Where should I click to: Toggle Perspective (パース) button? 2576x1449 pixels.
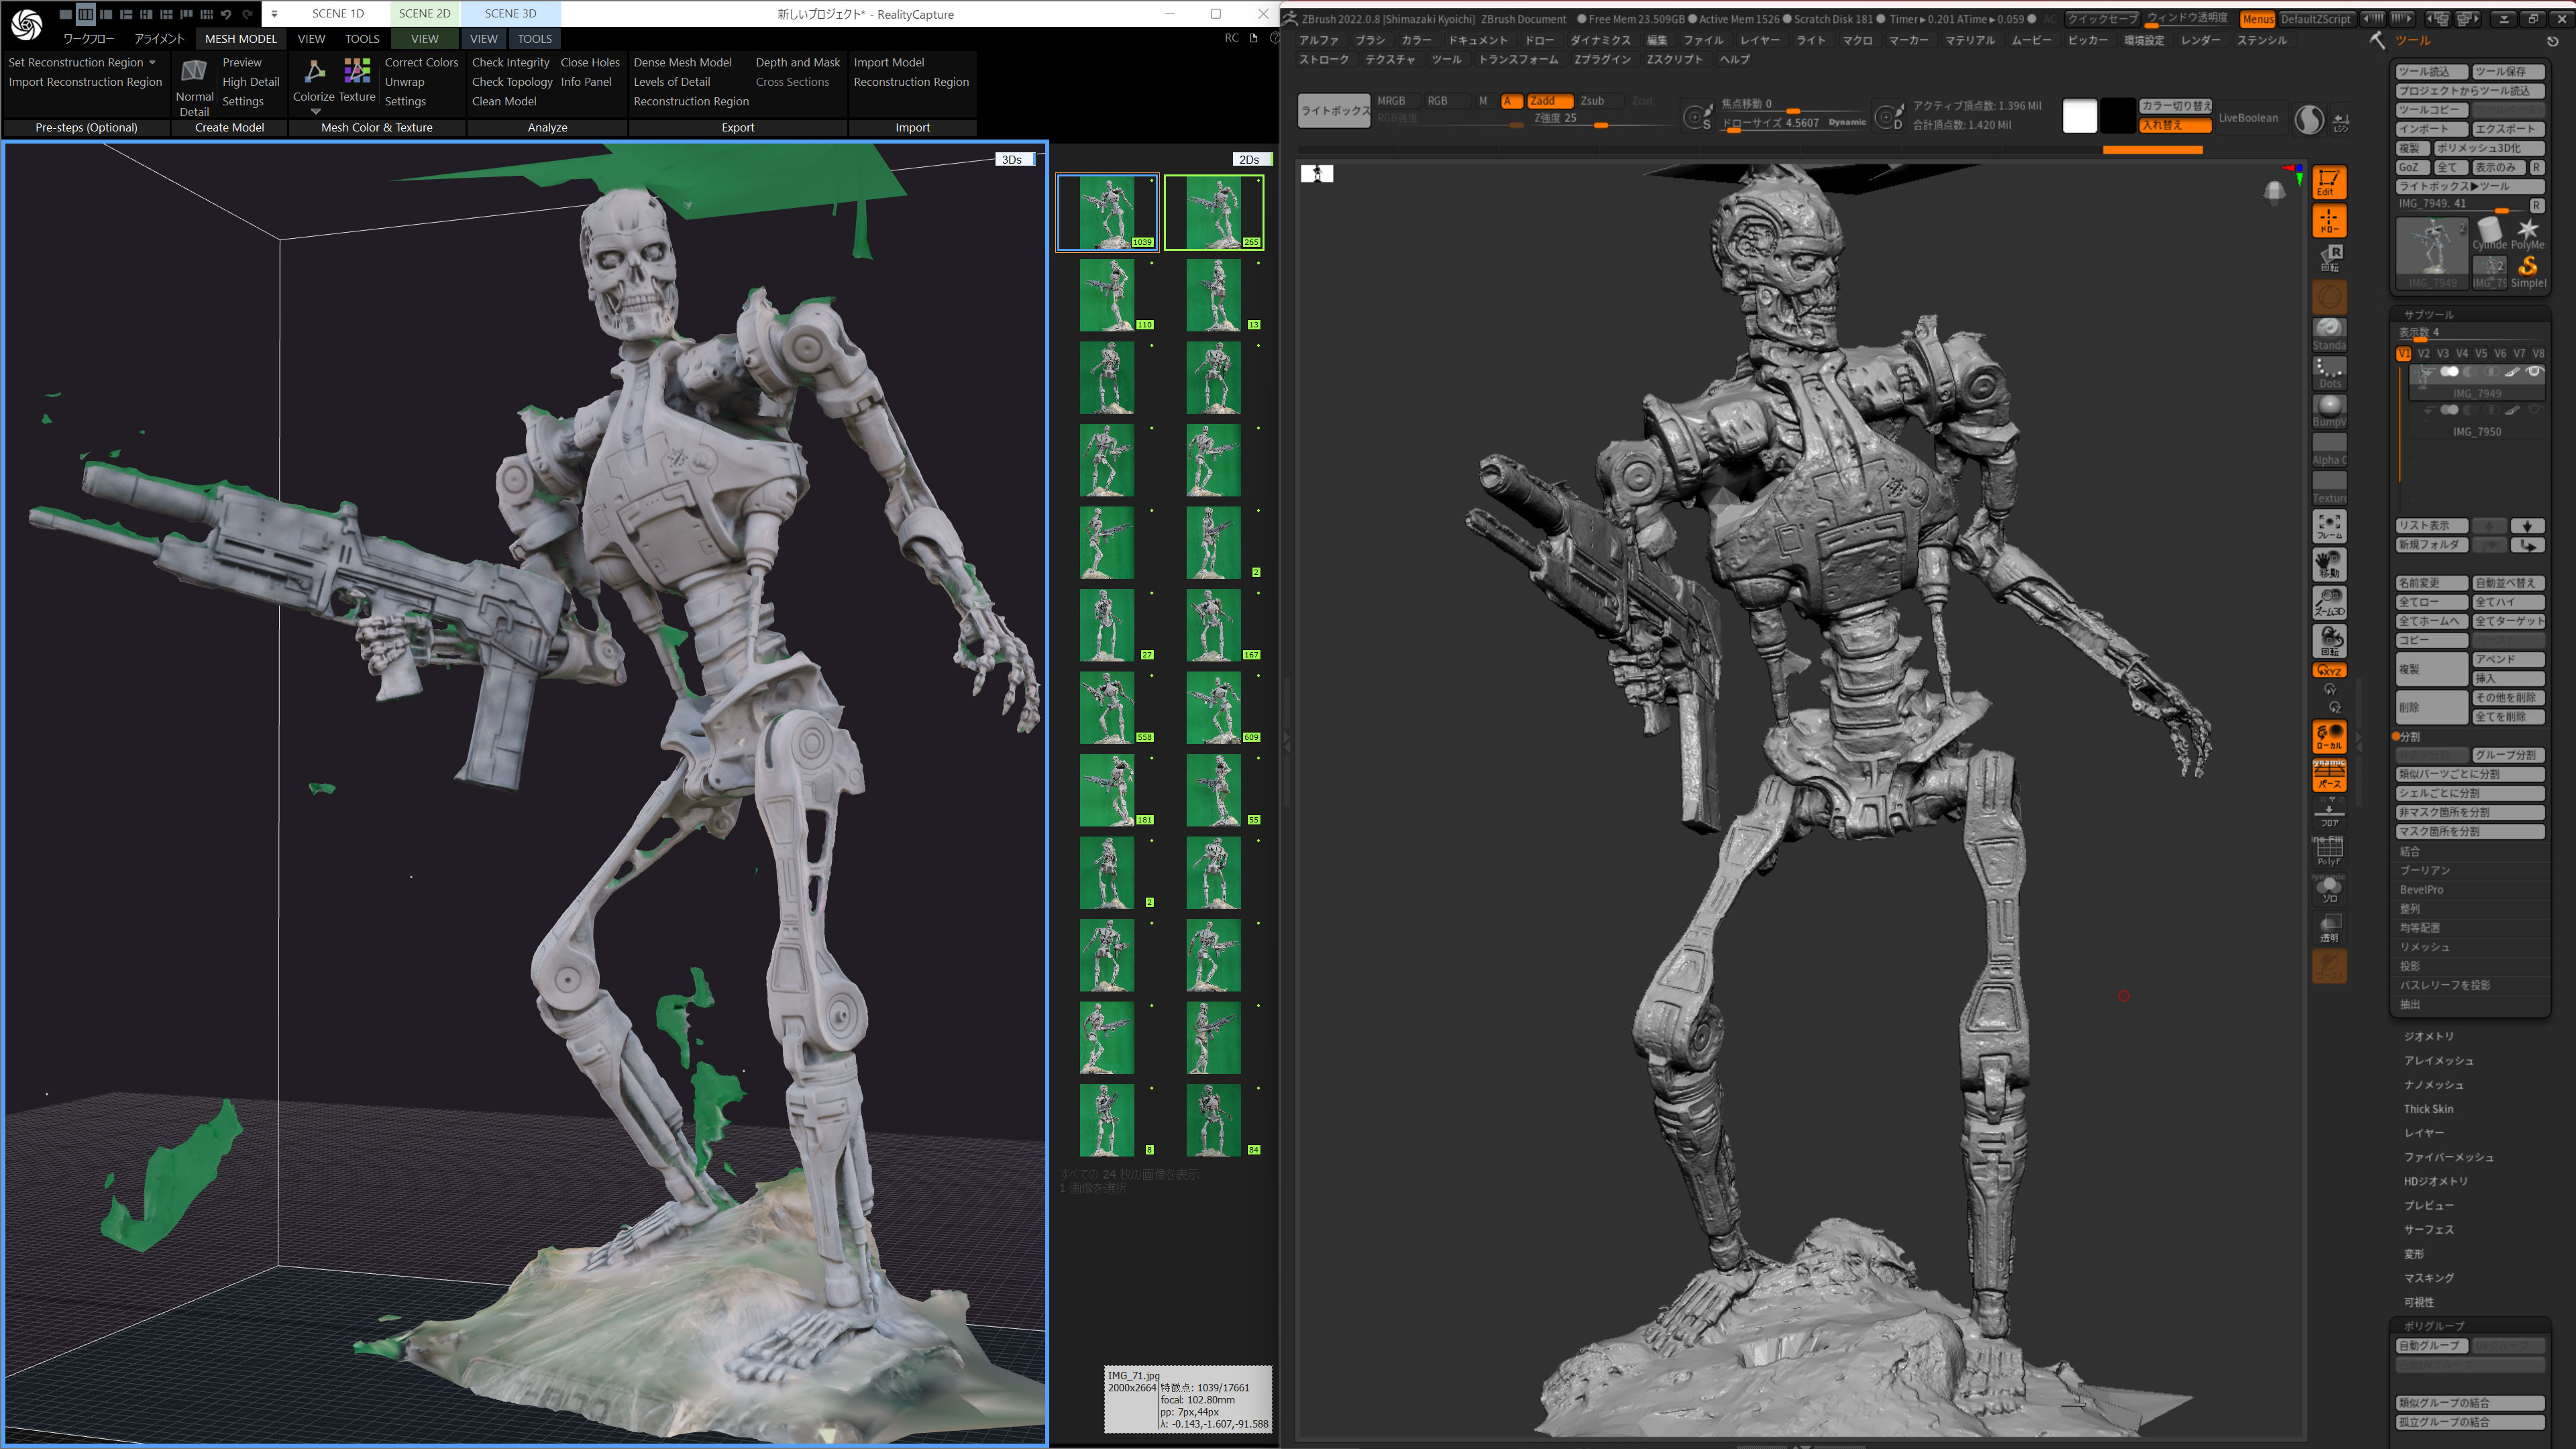coord(2329,776)
